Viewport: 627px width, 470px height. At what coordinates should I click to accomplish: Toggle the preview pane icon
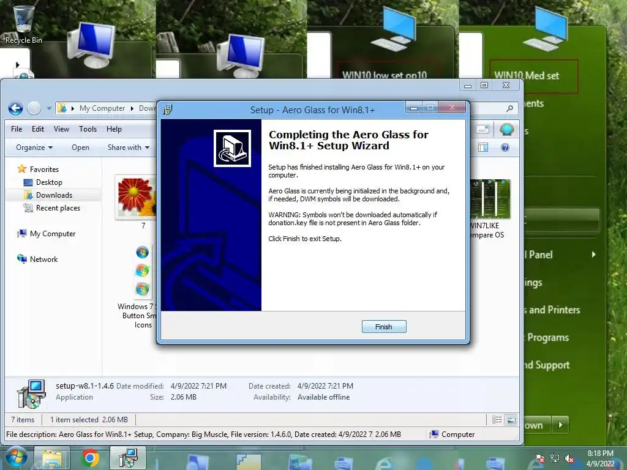pos(483,147)
